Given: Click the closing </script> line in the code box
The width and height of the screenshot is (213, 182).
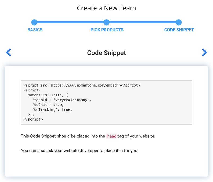Looking at the screenshot, I should click(x=33, y=119).
